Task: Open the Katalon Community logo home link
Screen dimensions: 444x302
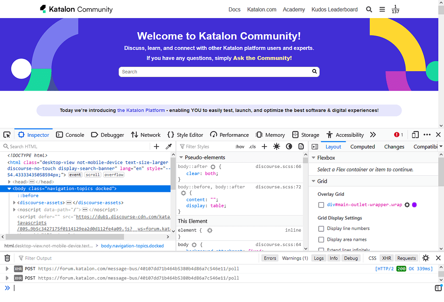Action: (76, 9)
